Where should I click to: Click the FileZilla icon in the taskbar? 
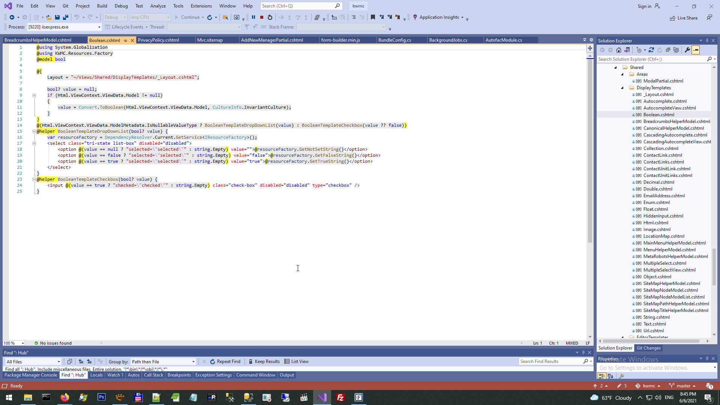[x=340, y=397]
